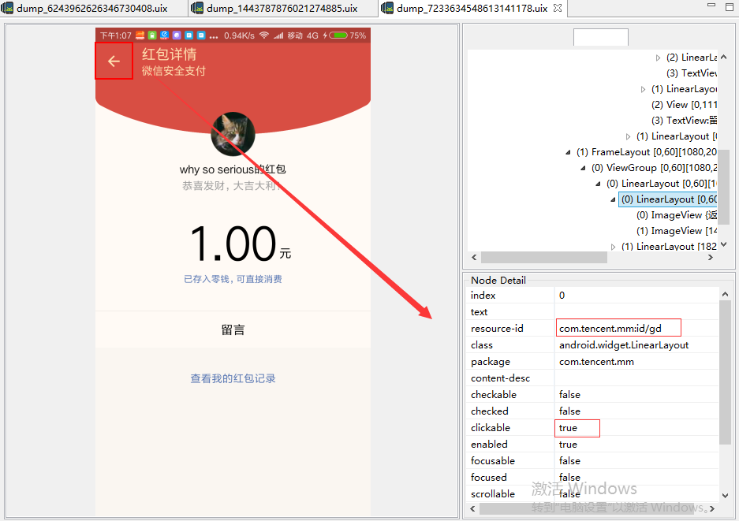
Task: Close the dump_7233634548613141178.uix tab
Action: click(x=558, y=8)
